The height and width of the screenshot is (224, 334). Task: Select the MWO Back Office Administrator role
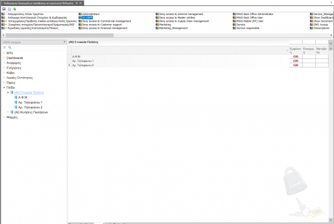coord(255,14)
